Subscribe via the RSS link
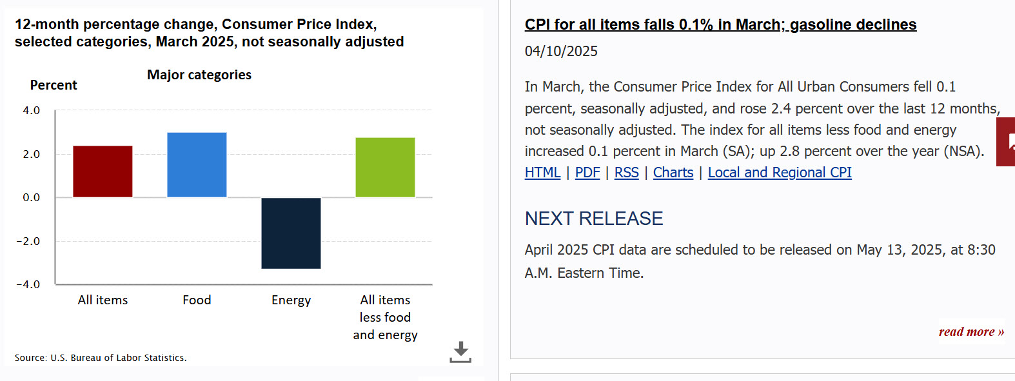Image resolution: width=1015 pixels, height=381 pixels. click(x=626, y=173)
